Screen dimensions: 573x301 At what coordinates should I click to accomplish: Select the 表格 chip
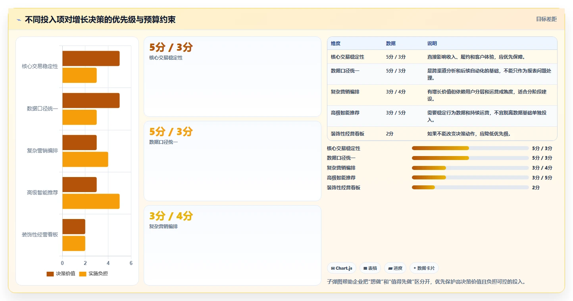click(x=370, y=268)
